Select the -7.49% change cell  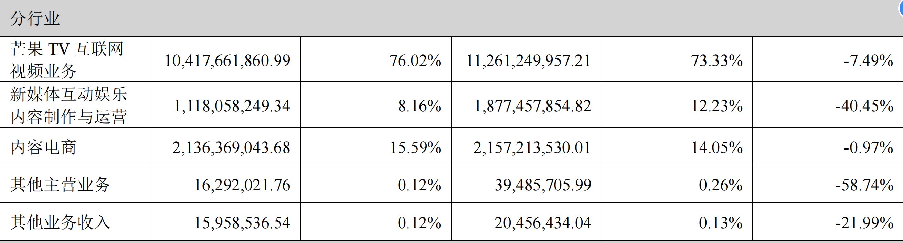(x=868, y=60)
